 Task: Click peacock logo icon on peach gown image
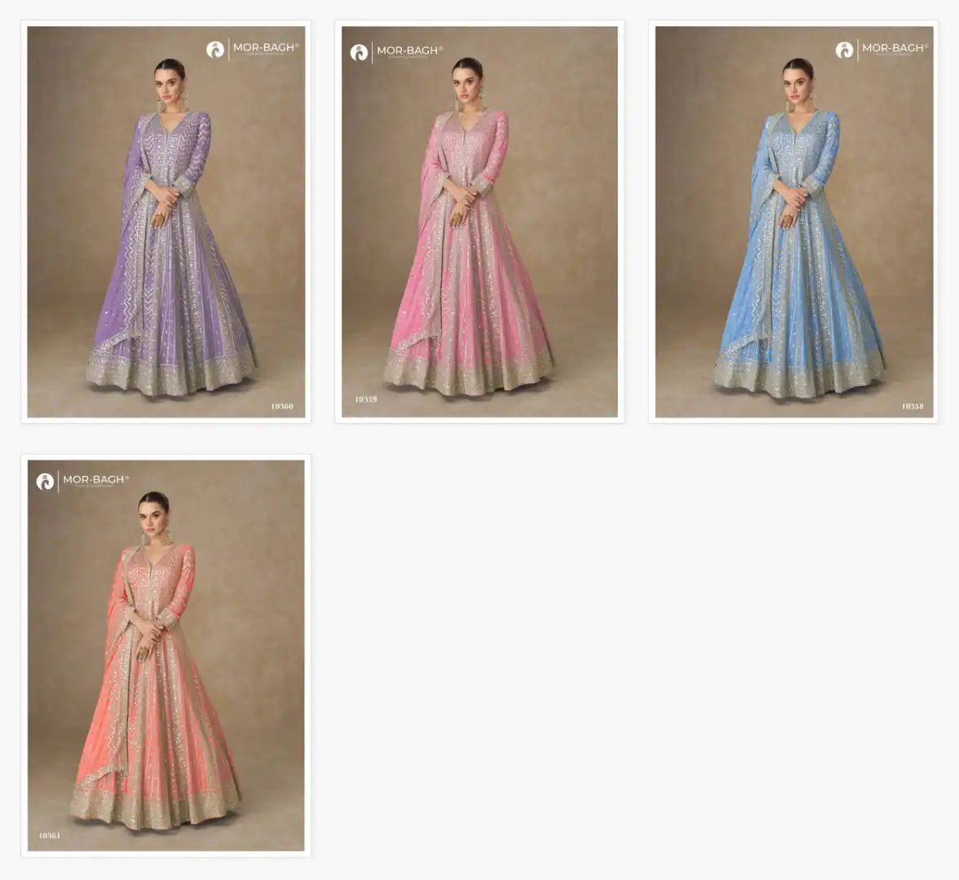[x=45, y=482]
